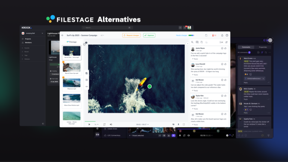Viewport: 288px width, 162px height.
Task: Open the Jumping Ball workspace dropdown in Krock
Action: point(32,33)
